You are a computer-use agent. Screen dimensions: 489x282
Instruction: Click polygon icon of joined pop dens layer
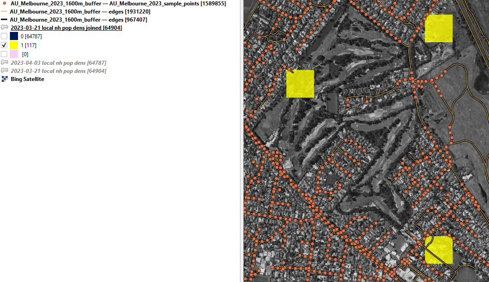click(5, 28)
